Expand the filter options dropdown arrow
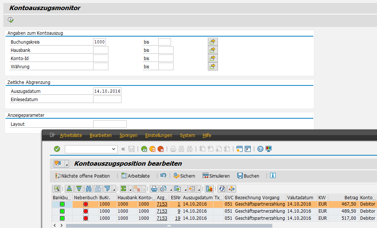 (114, 189)
